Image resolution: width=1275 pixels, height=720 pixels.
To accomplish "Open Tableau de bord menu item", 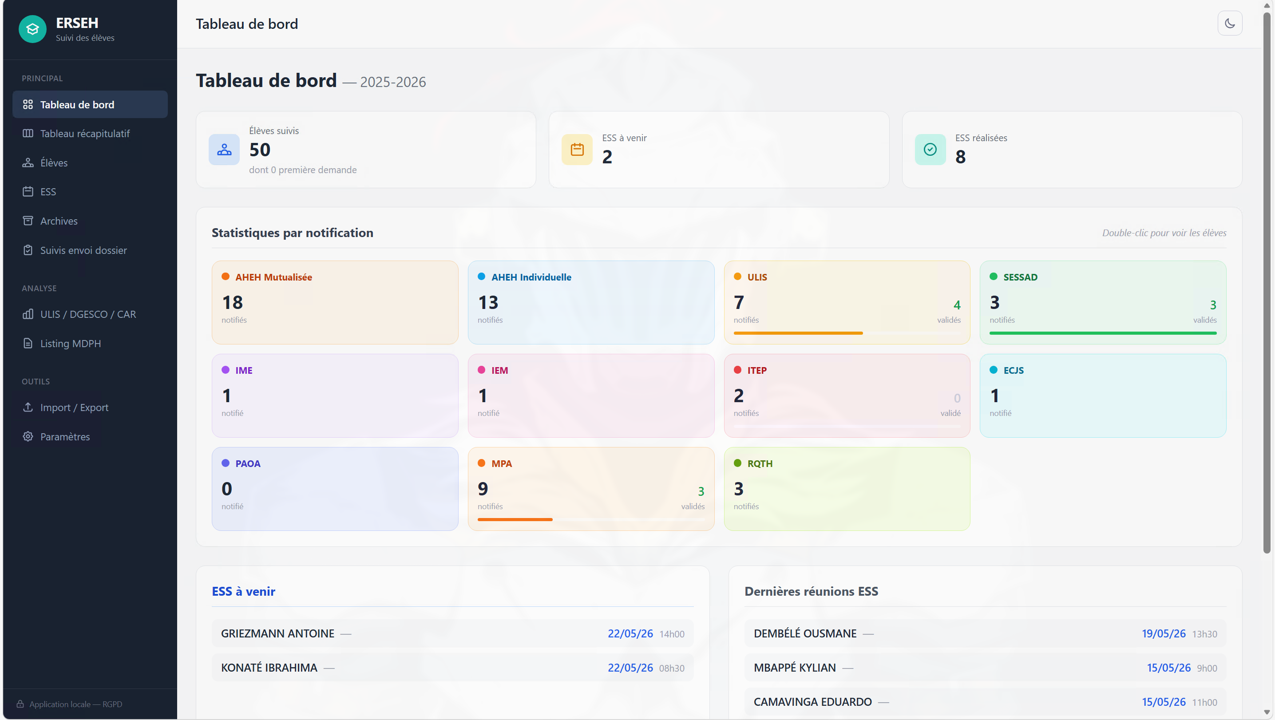I will pos(90,104).
